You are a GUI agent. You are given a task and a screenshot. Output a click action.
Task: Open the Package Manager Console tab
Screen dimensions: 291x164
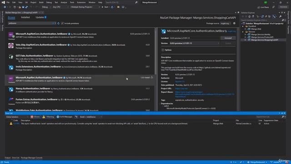click(31, 158)
